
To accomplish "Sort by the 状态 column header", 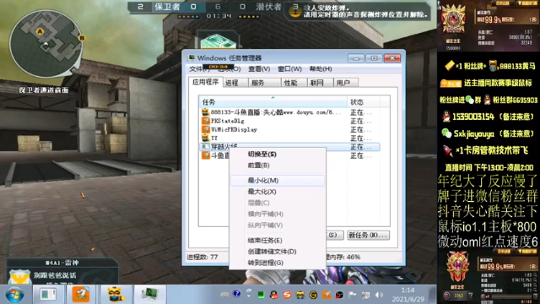I will [364, 102].
